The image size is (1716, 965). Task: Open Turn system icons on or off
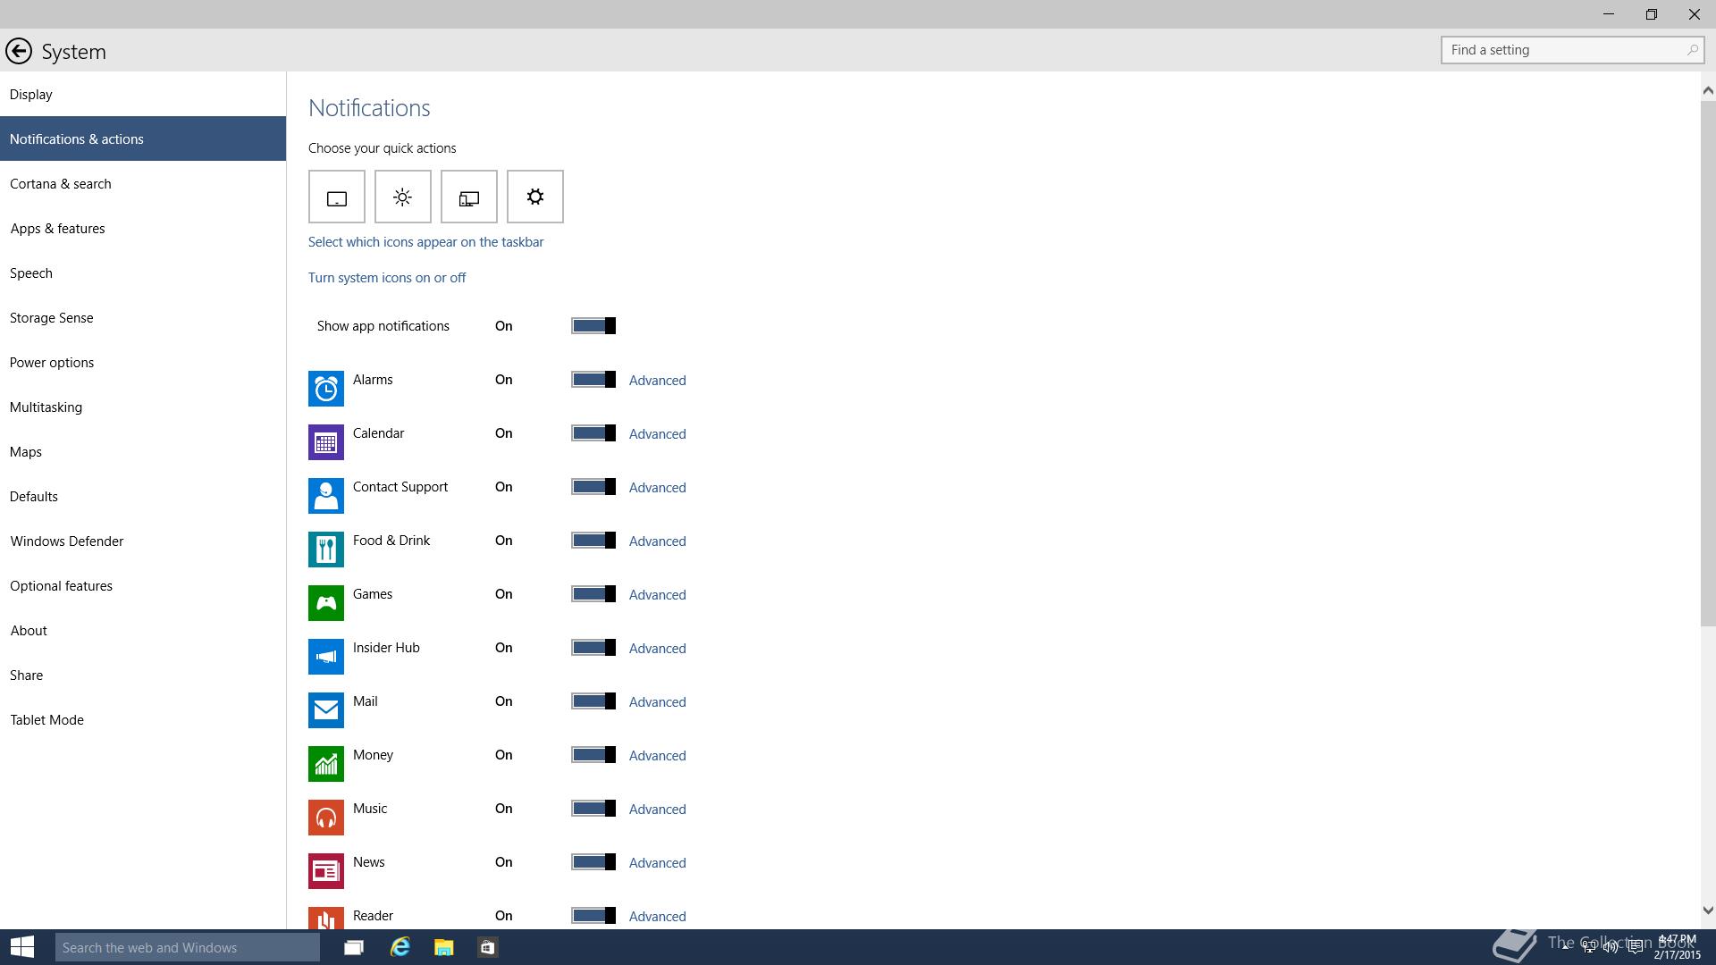point(387,278)
